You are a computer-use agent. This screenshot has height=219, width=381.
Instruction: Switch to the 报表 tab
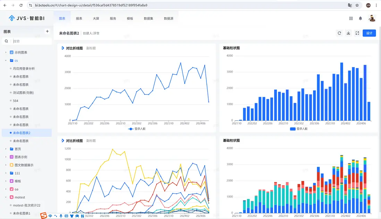click(x=79, y=18)
